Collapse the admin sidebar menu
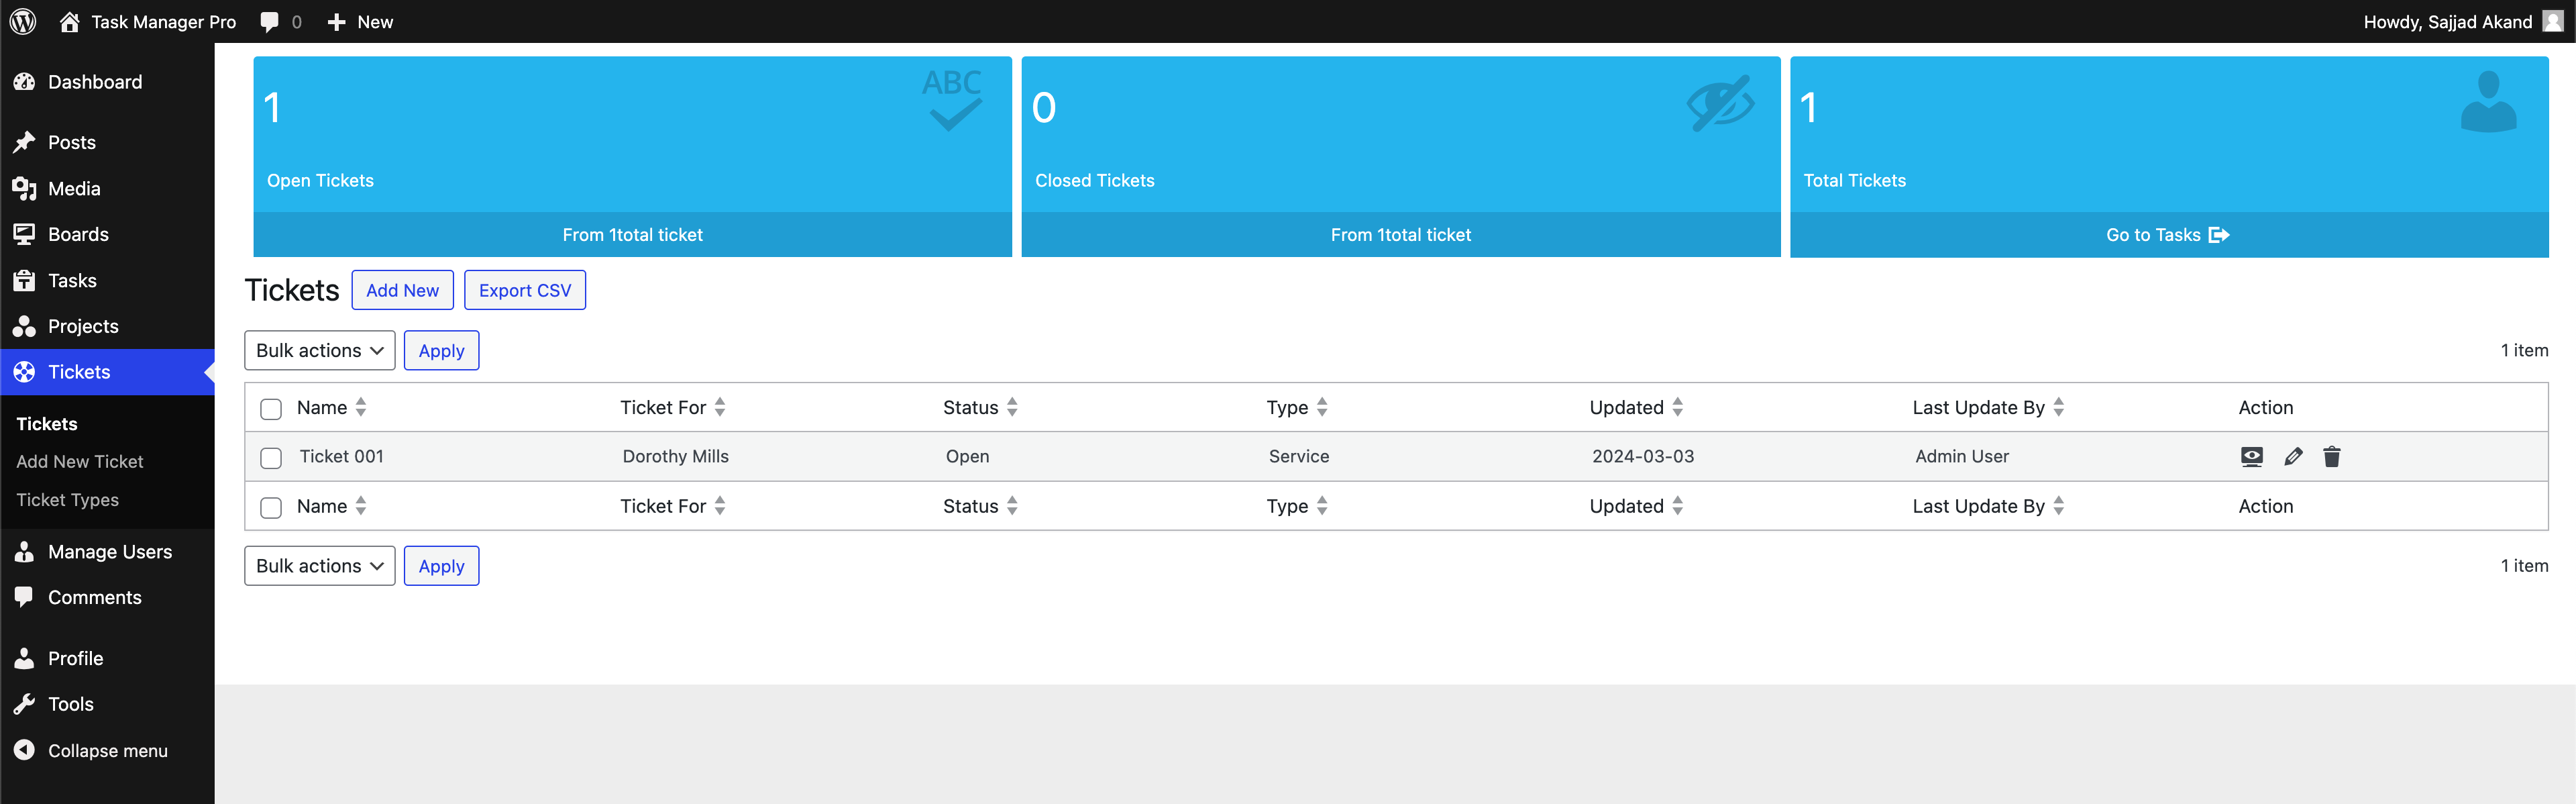 [x=108, y=750]
